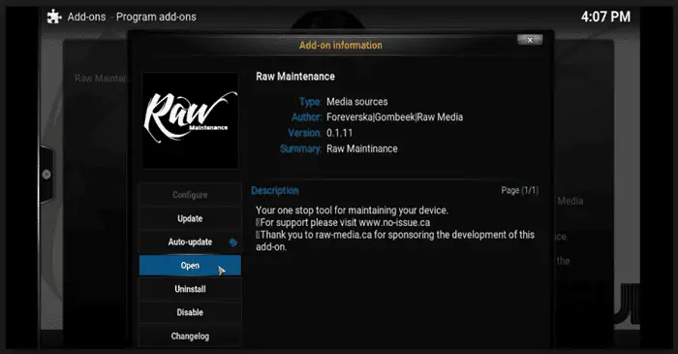Viewport: 678px width, 354px height.
Task: Click the www.no-issue.ca support line
Action: pos(343,223)
